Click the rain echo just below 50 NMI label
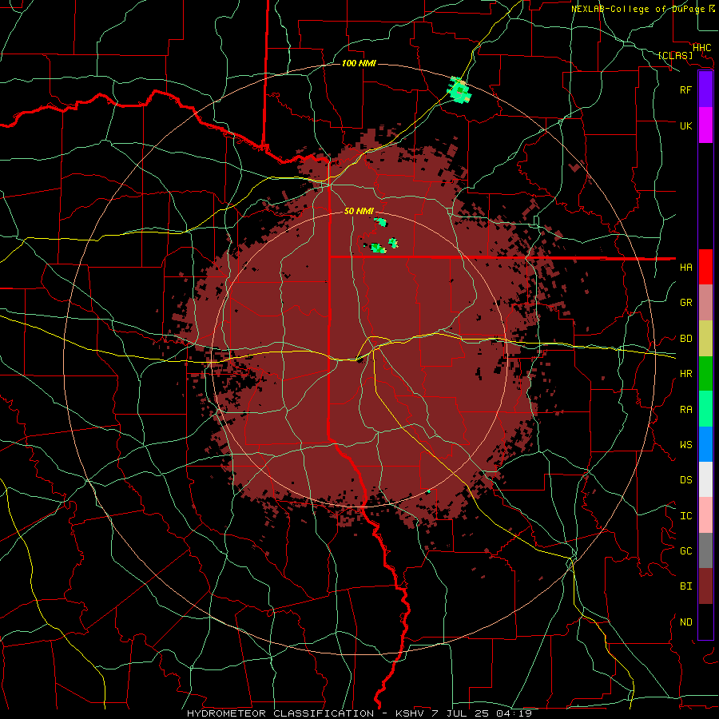The width and height of the screenshot is (719, 719). click(x=381, y=222)
